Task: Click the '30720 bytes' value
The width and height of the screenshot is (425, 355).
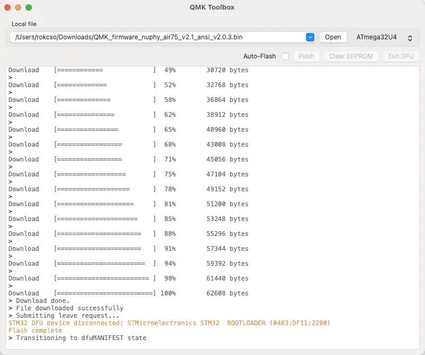Action: [x=227, y=70]
